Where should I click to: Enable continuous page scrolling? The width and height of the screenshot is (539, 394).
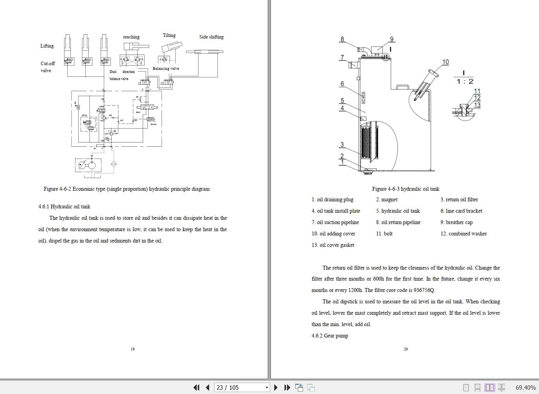[x=477, y=387]
